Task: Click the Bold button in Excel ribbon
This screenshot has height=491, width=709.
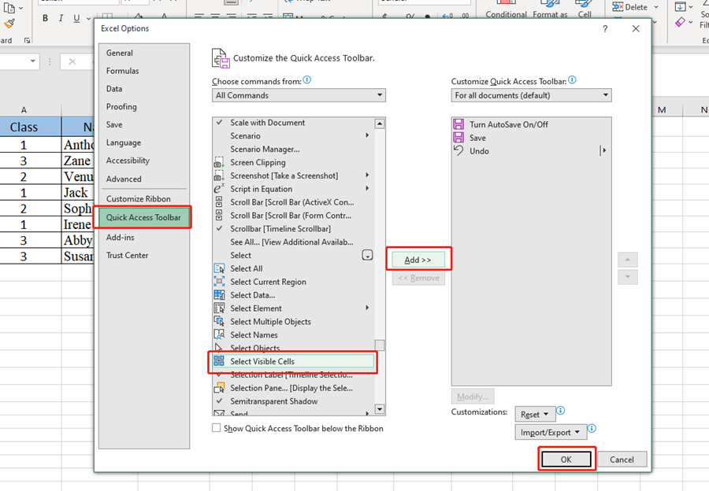Action: tap(45, 18)
